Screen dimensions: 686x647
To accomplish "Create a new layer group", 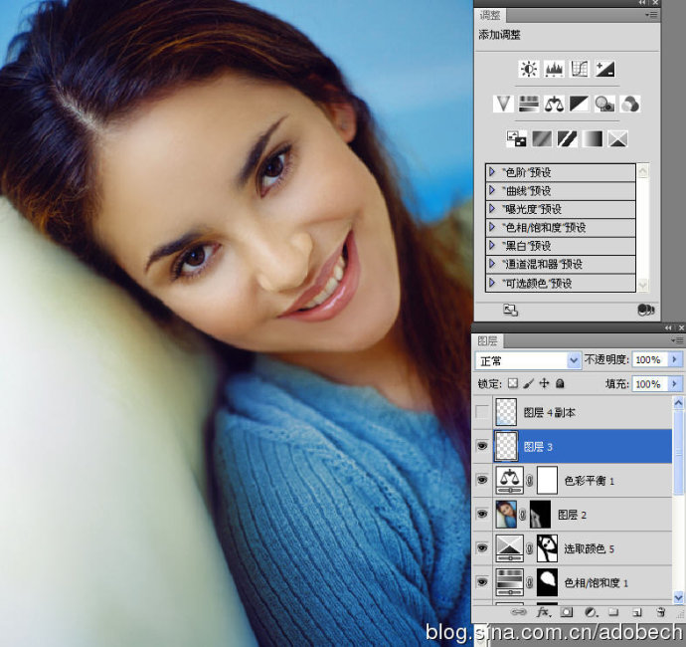I will coord(613,612).
